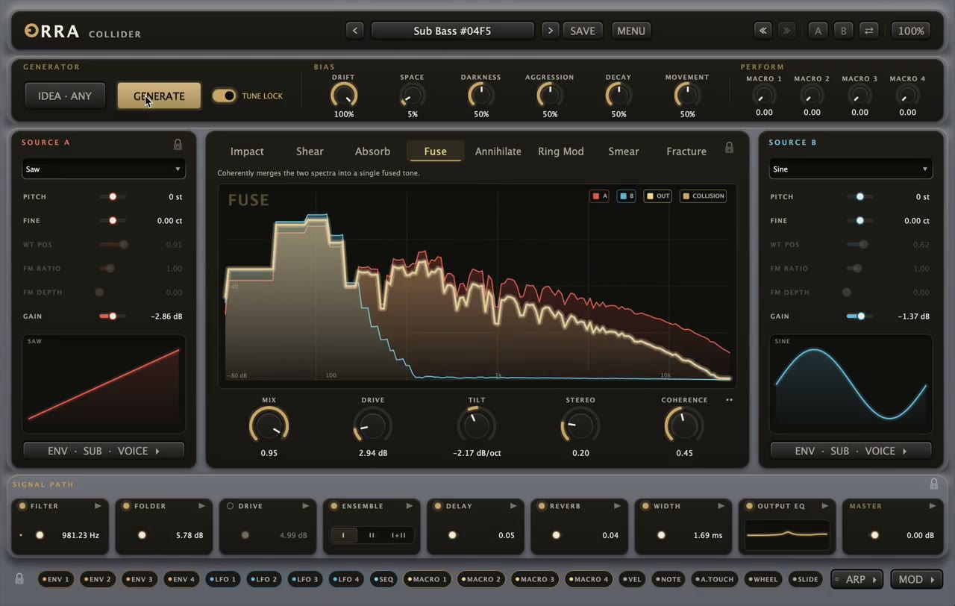Click the Sub Bass #04F5 preset name
Image resolution: width=955 pixels, height=606 pixels.
coord(452,31)
